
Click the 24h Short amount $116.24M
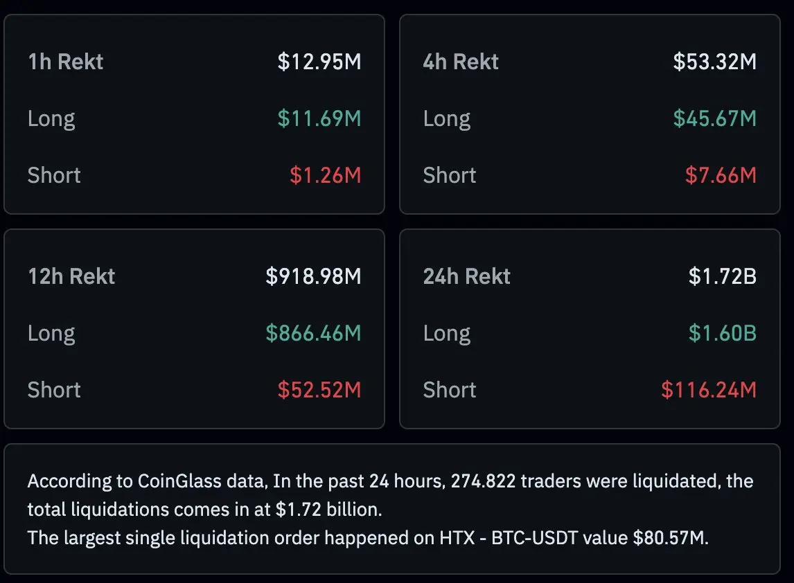point(709,390)
